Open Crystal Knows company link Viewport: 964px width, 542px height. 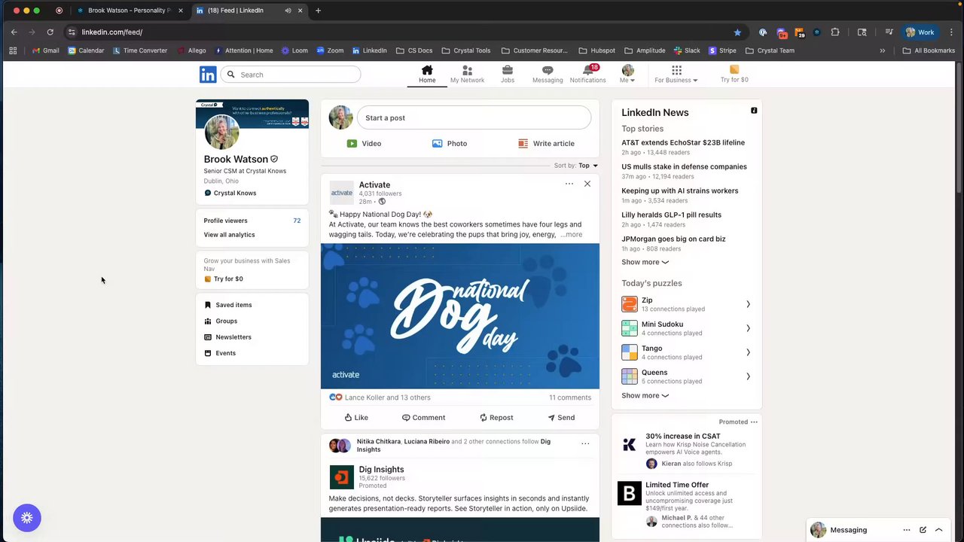[230, 193]
